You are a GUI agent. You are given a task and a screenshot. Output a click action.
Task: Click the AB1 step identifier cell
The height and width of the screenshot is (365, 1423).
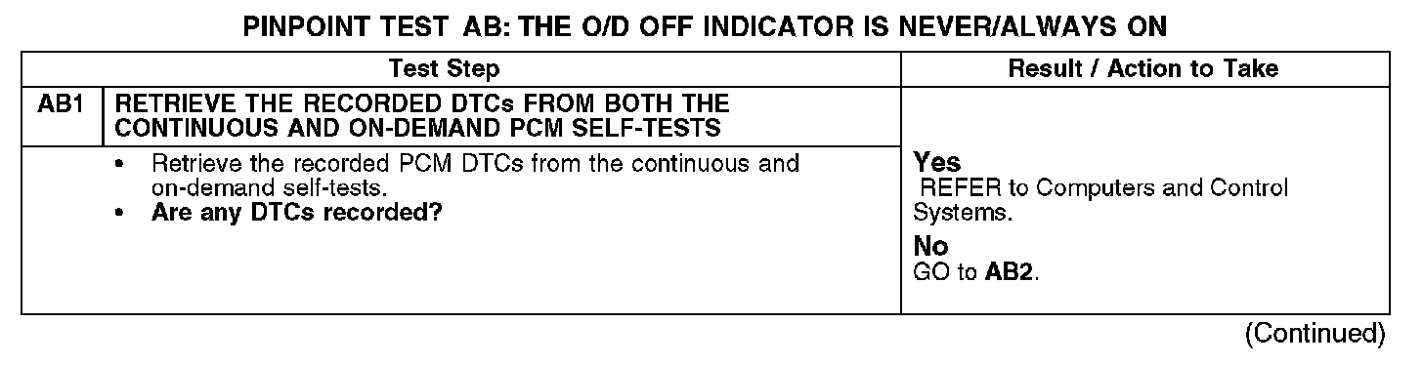[63, 104]
